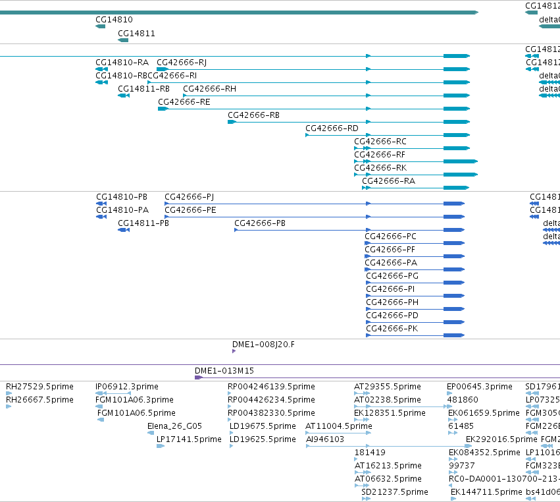
Task: Select feature 61485
Action: [x=461, y=426]
